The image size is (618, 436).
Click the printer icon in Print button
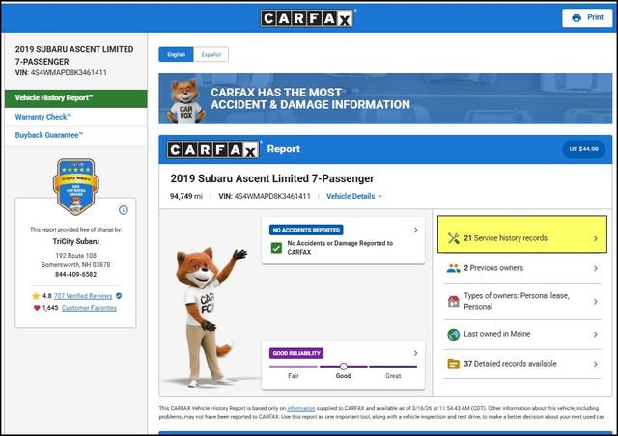point(576,17)
